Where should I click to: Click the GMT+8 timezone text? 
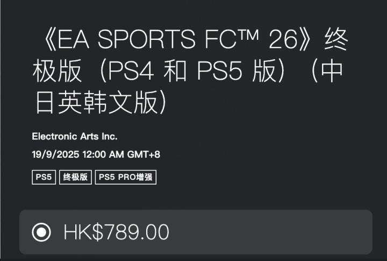144,155
